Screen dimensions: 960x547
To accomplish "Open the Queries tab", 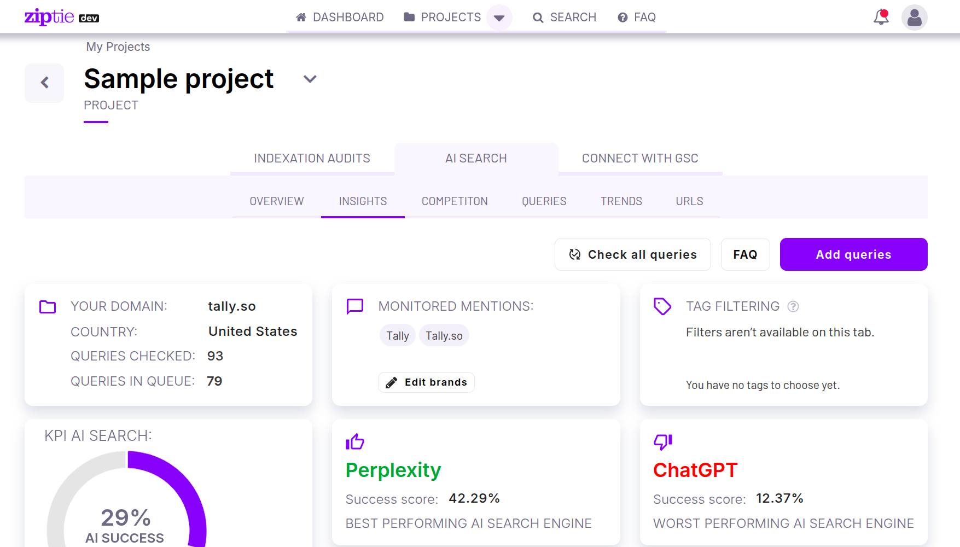I will 544,201.
